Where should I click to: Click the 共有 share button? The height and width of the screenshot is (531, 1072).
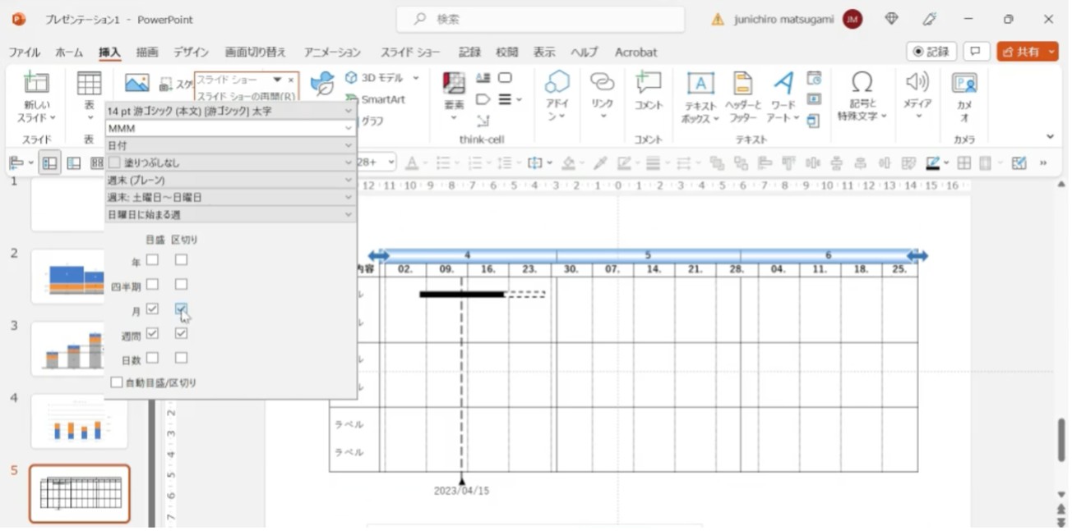1026,52
